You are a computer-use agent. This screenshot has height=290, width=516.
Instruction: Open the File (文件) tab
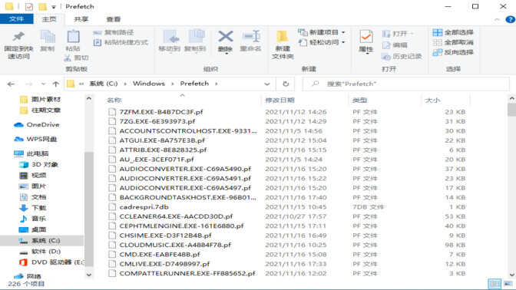(x=16, y=19)
